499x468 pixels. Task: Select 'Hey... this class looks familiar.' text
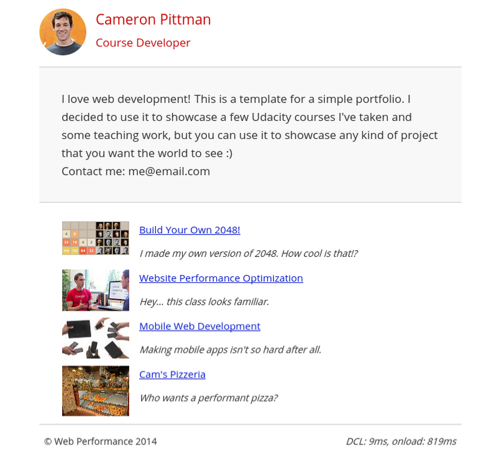click(x=204, y=302)
